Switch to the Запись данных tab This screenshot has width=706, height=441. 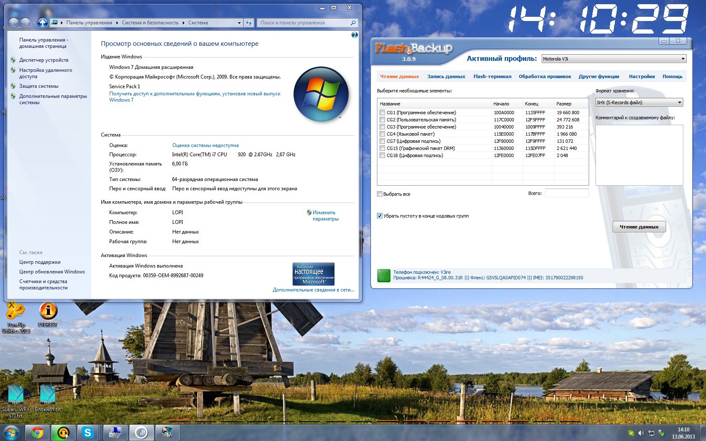coord(446,76)
